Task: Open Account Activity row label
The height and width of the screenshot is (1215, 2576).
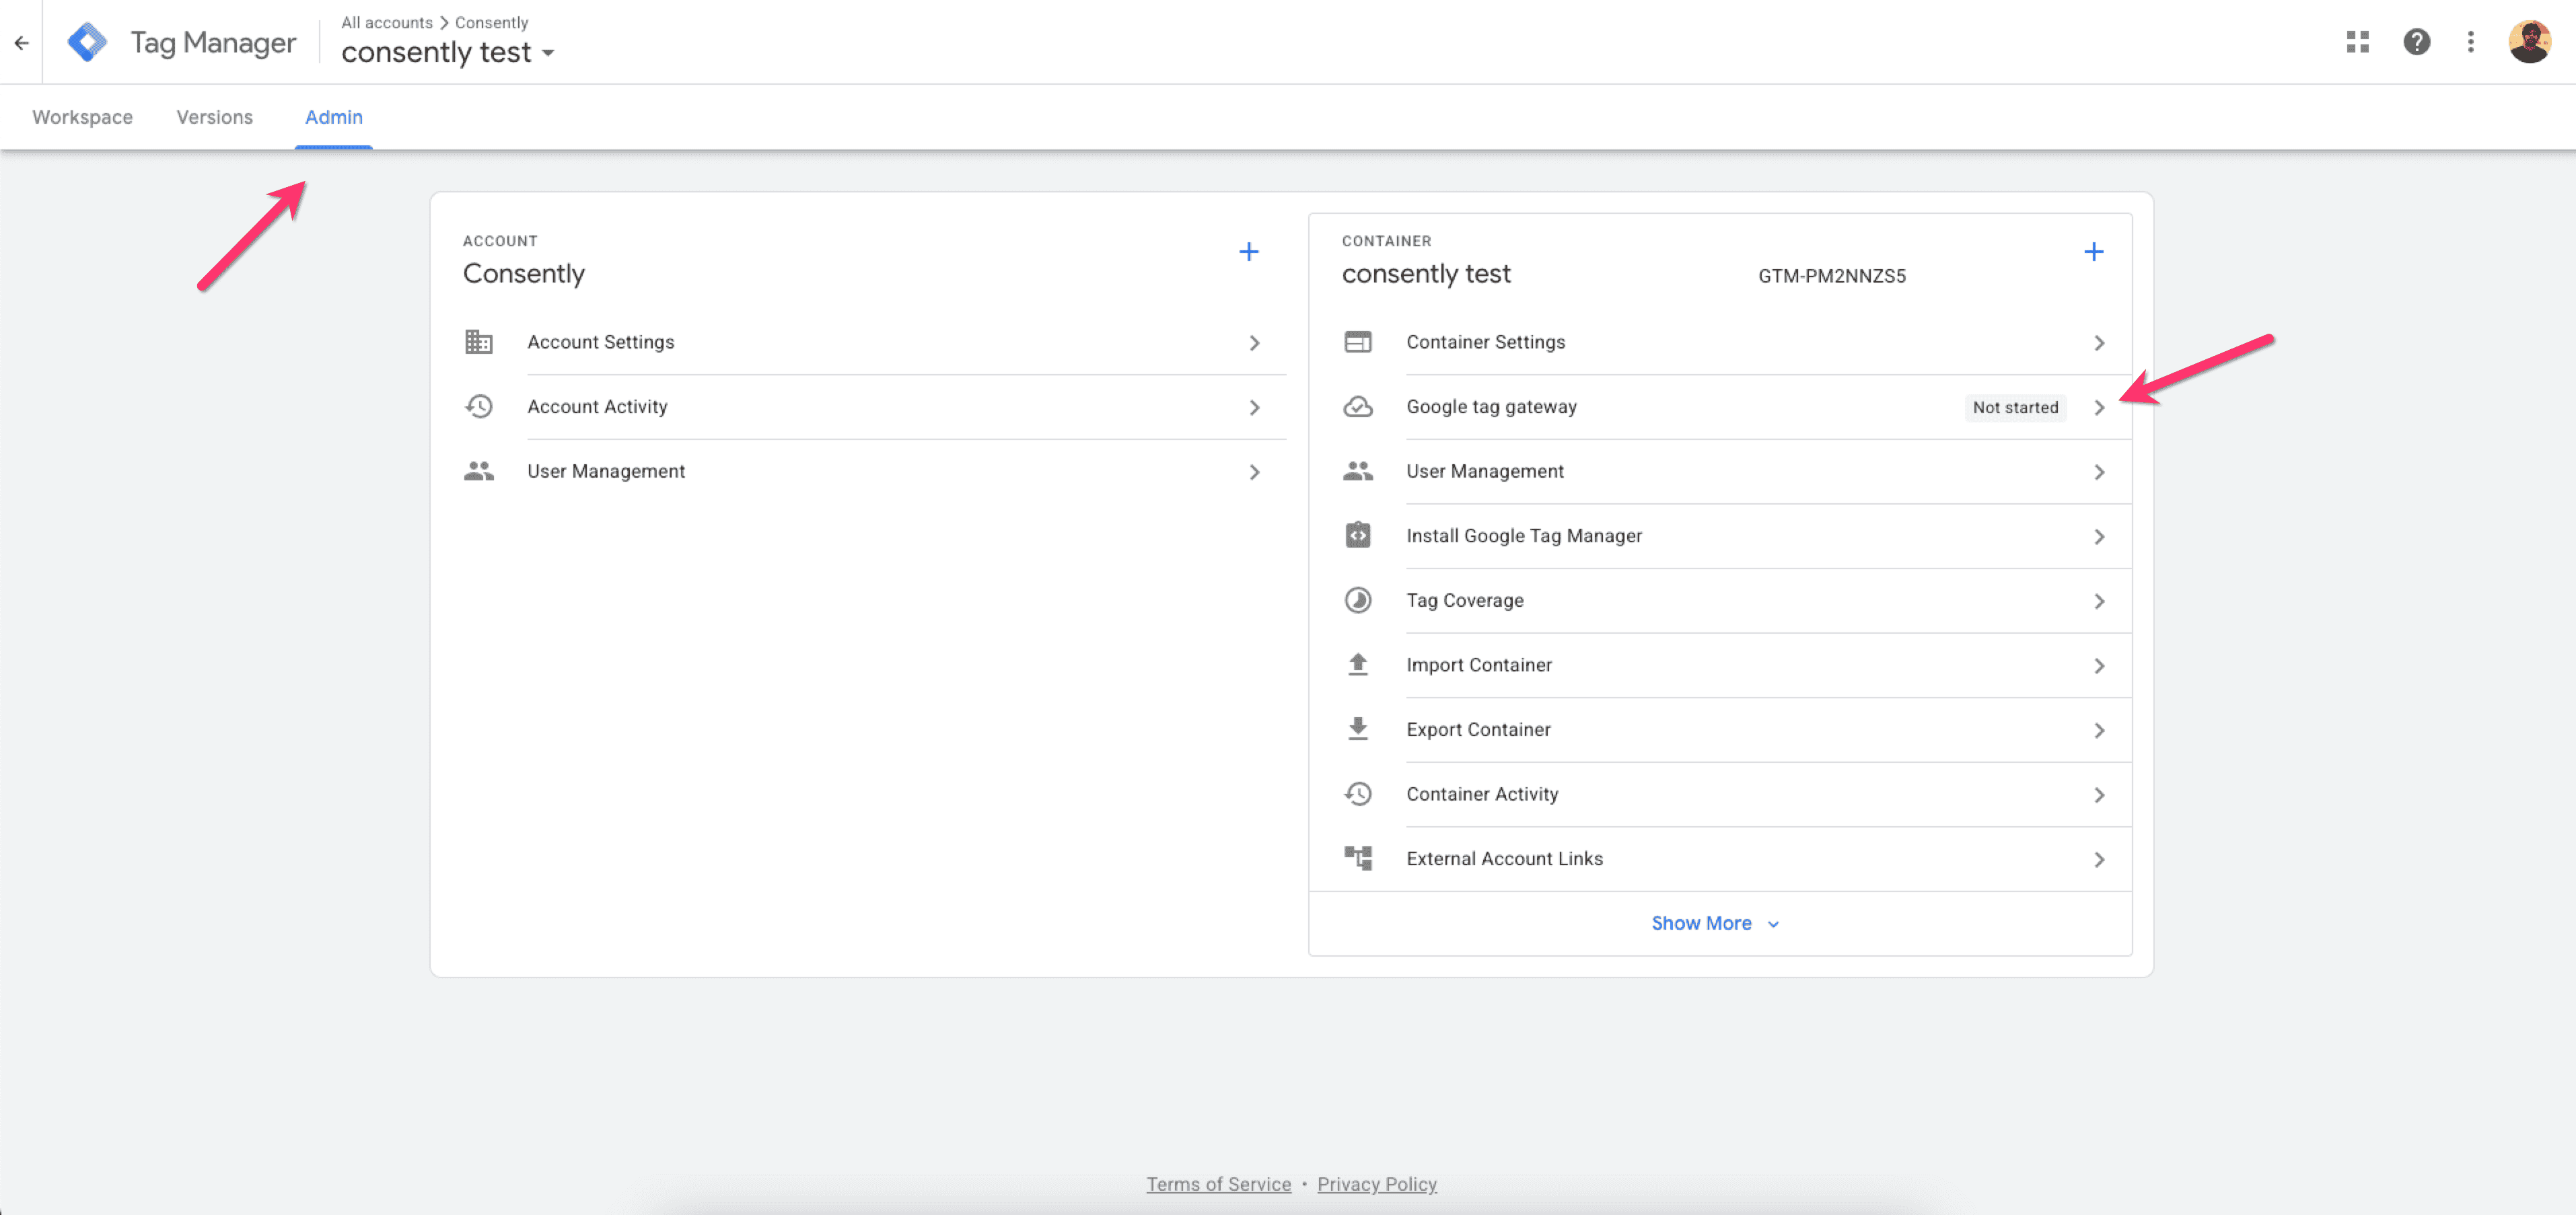Action: tap(597, 407)
